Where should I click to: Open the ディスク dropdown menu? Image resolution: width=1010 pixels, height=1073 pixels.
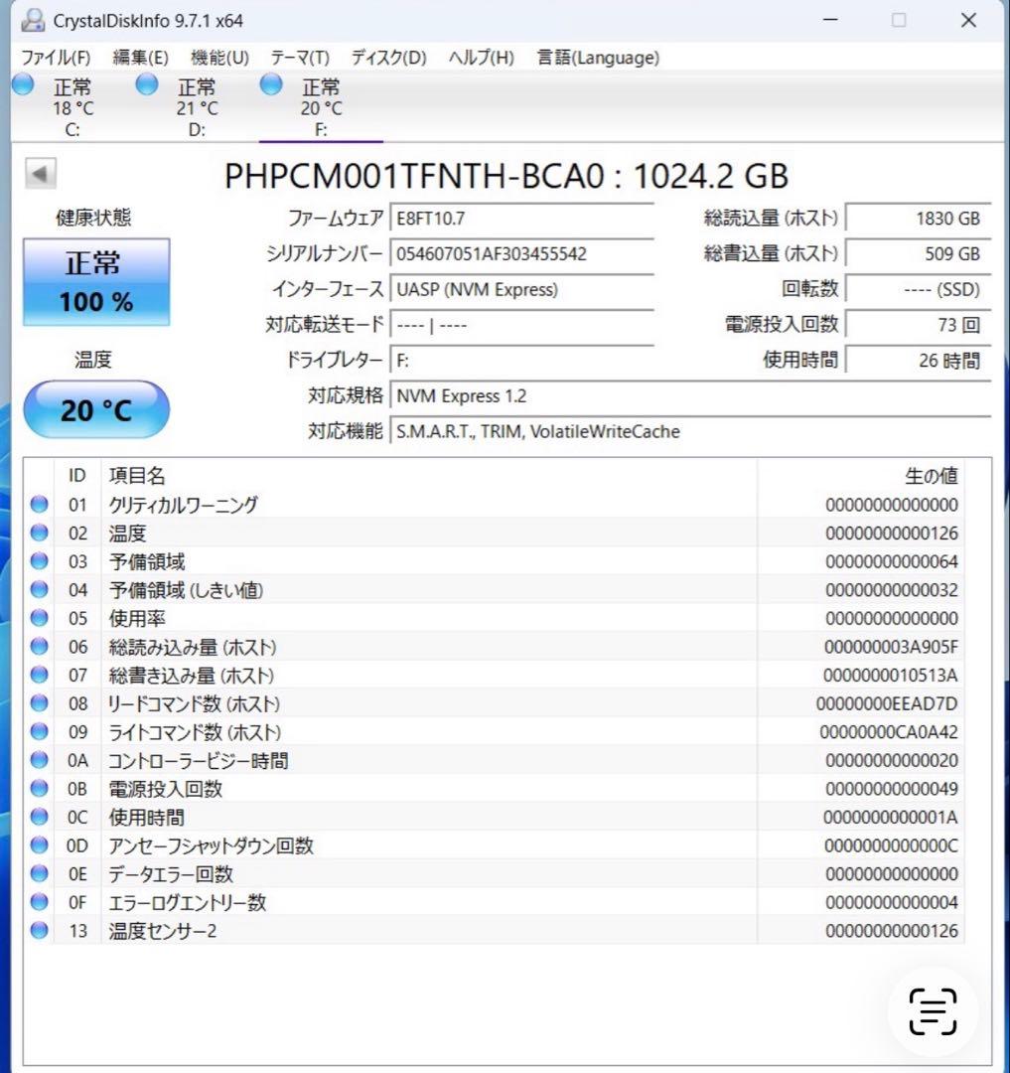coord(386,58)
